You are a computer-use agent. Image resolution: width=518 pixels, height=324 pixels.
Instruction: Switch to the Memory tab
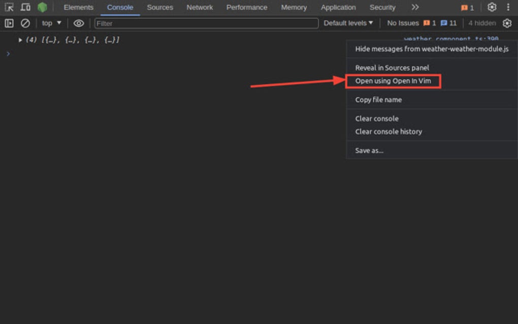(x=294, y=7)
